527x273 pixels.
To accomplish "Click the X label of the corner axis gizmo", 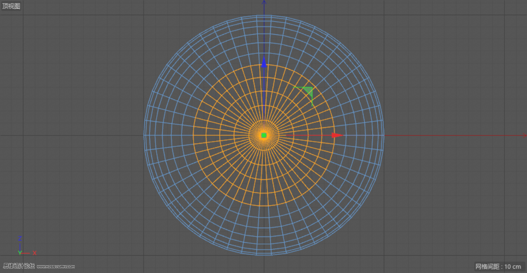I will click(34, 253).
